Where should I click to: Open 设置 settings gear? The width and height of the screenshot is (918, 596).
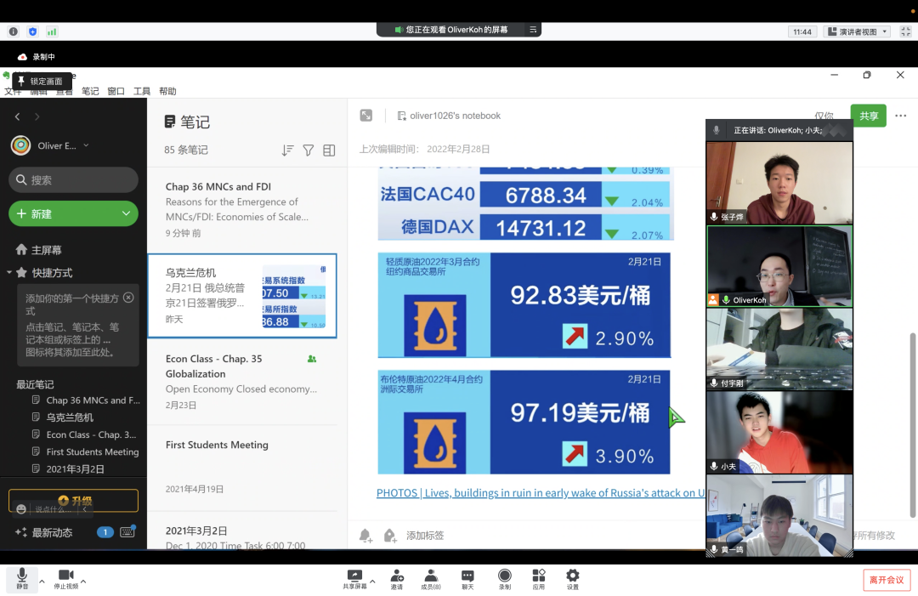pyautogui.click(x=573, y=579)
